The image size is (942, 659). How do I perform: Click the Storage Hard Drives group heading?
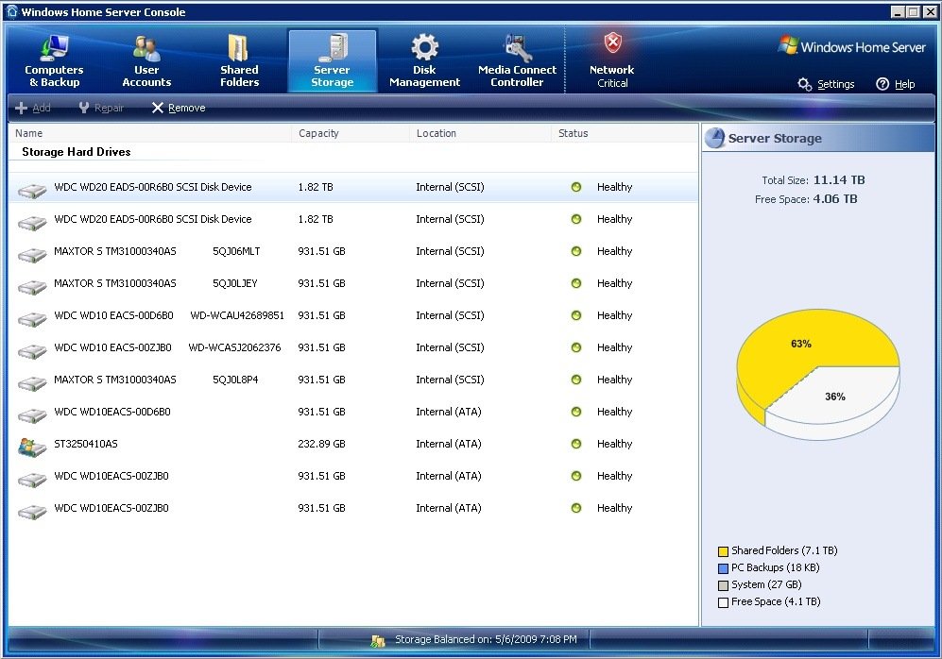click(77, 152)
